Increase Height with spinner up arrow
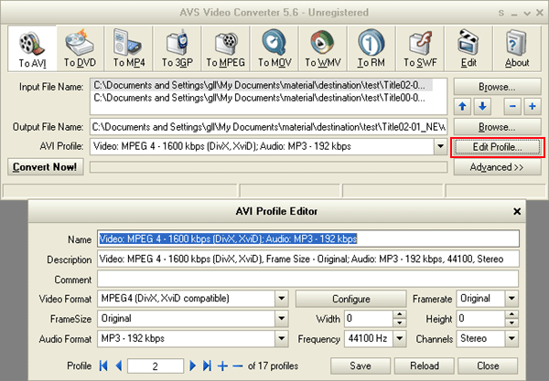The image size is (549, 381). tap(511, 314)
